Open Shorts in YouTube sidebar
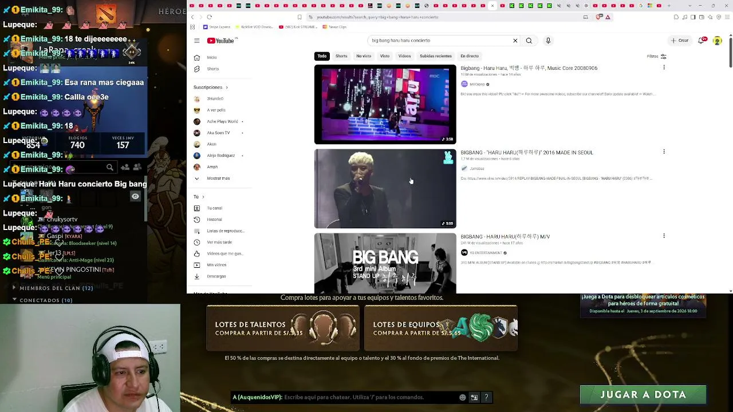This screenshot has height=412, width=733. [212, 69]
